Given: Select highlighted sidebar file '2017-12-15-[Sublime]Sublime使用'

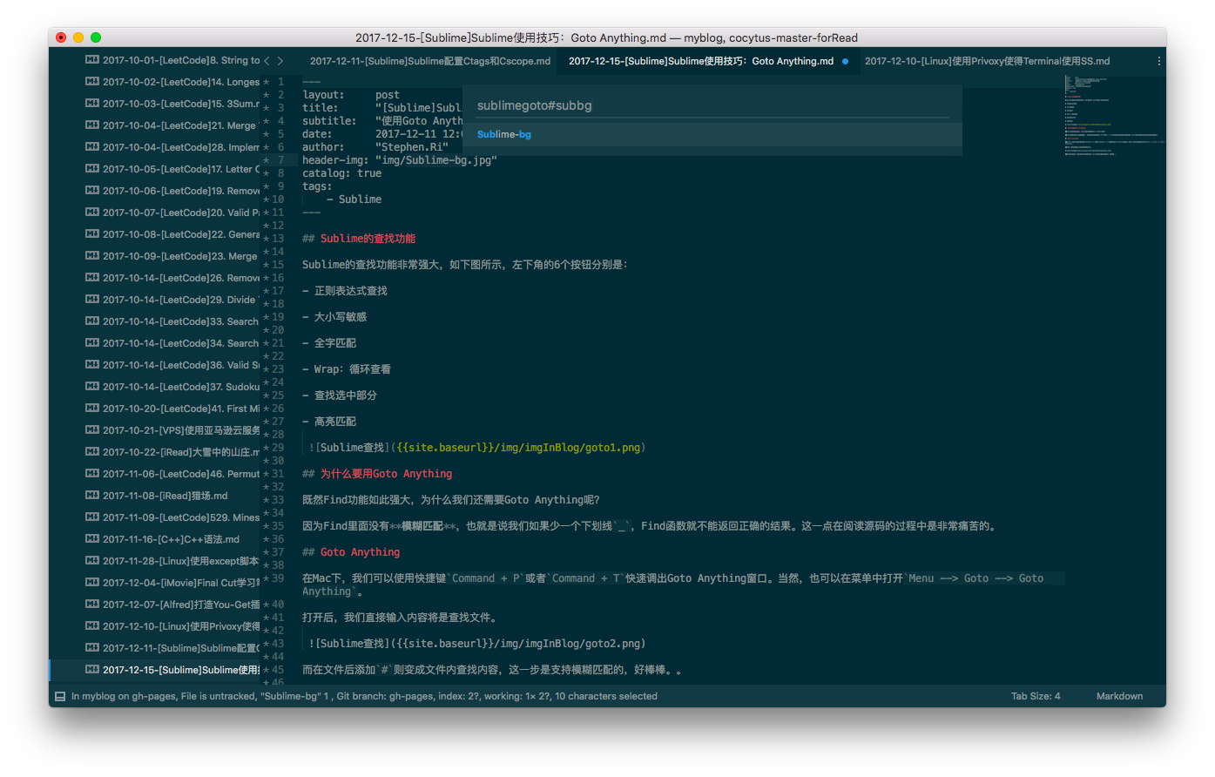Looking at the screenshot, I should 180,670.
